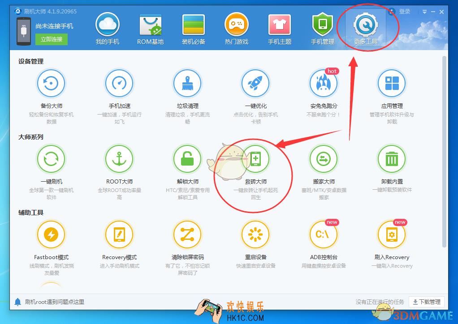Open the title bar dropdown menu arrow
458x324 pixels.
coord(424,12)
